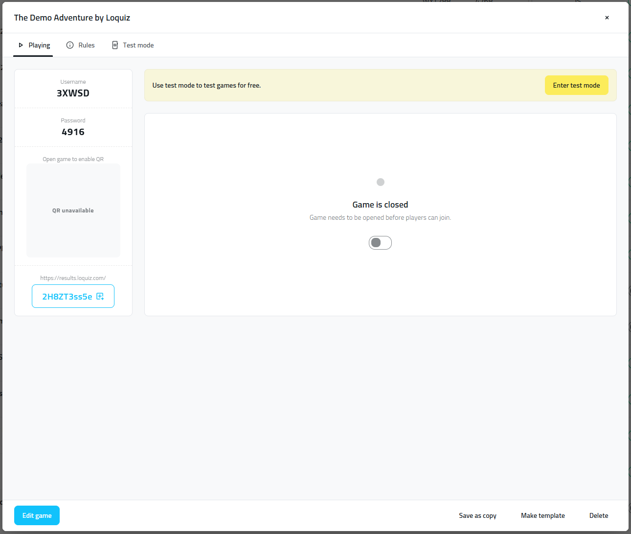Toggle the switch to open the game

(x=380, y=243)
